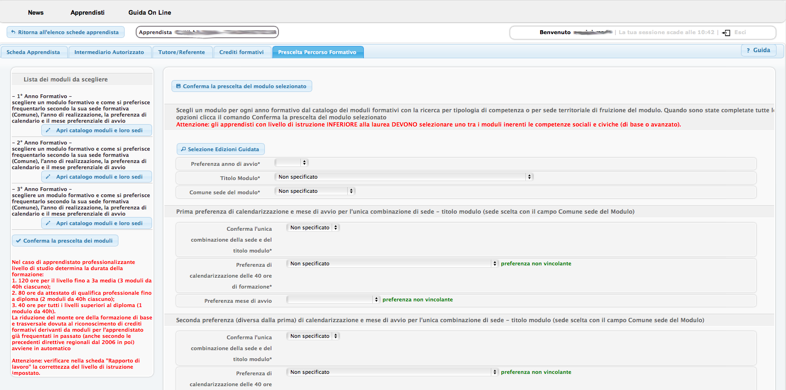Click the logout icon next to Esci
Screen dimensions: 786x390
[726, 33]
